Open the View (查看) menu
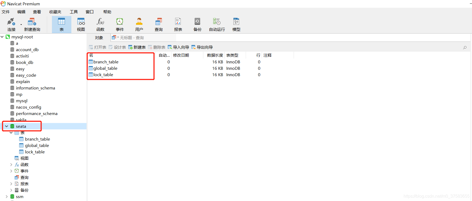472x201 pixels. (37, 12)
